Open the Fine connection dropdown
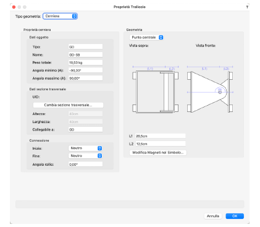 [85, 156]
